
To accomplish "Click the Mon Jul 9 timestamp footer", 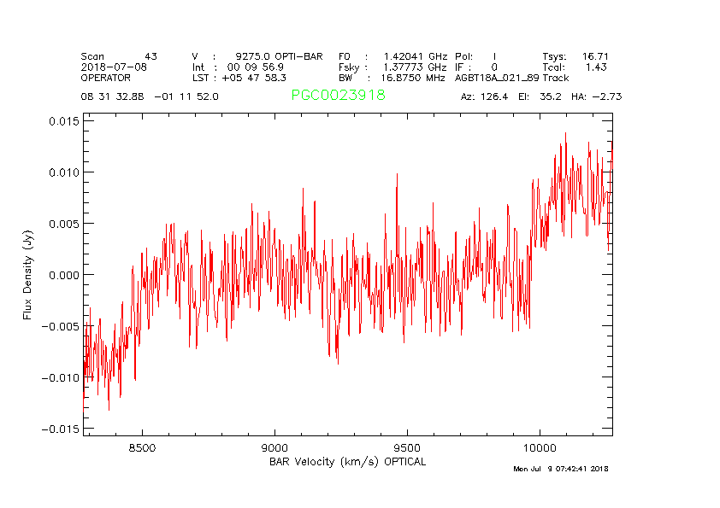I will (560, 469).
